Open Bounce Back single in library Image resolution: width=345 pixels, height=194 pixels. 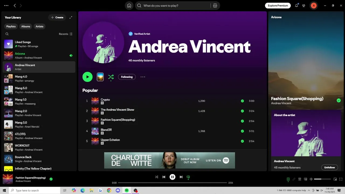pyautogui.click(x=39, y=159)
